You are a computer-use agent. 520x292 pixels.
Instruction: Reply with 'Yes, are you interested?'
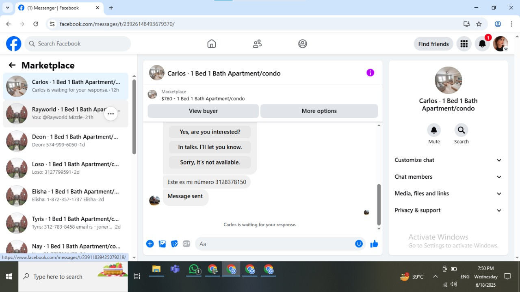(x=210, y=132)
